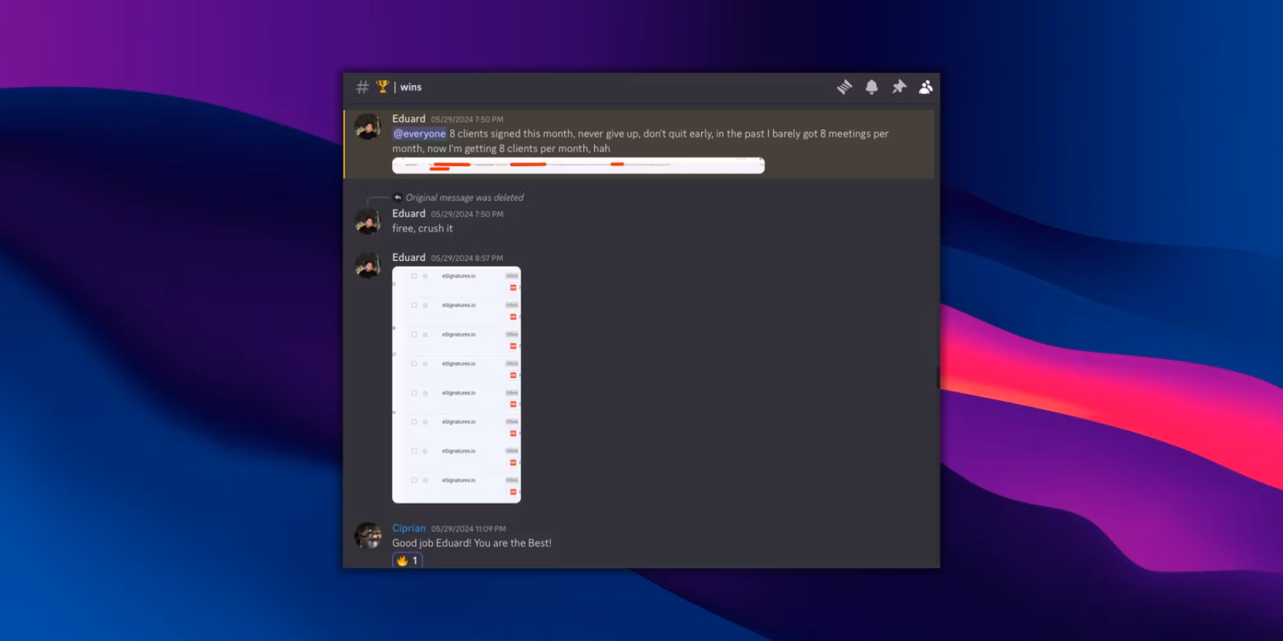Click 'Original message was deleted' reply reference

pos(464,197)
